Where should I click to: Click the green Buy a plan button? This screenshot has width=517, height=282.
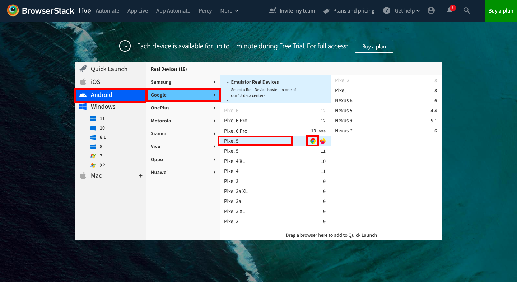(x=500, y=11)
